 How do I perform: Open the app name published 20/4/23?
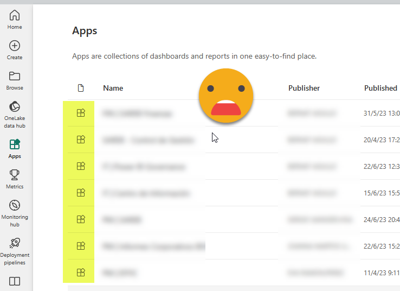pyautogui.click(x=147, y=140)
